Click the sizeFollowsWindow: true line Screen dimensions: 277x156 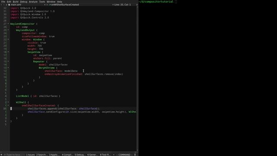coord(38,36)
